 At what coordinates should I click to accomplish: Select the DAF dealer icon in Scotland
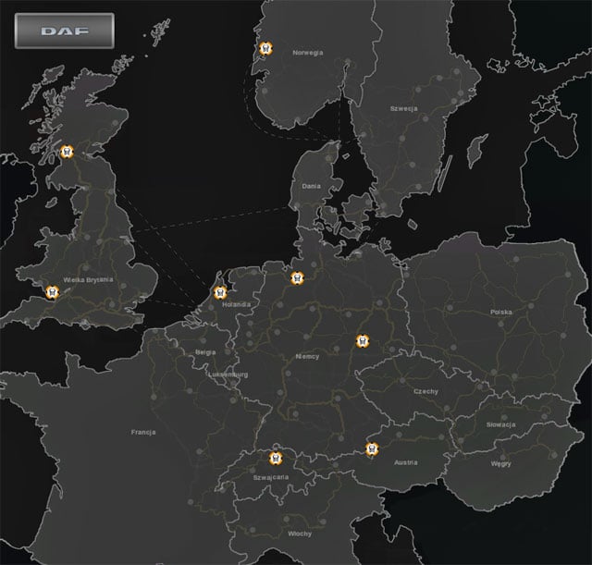(66, 152)
